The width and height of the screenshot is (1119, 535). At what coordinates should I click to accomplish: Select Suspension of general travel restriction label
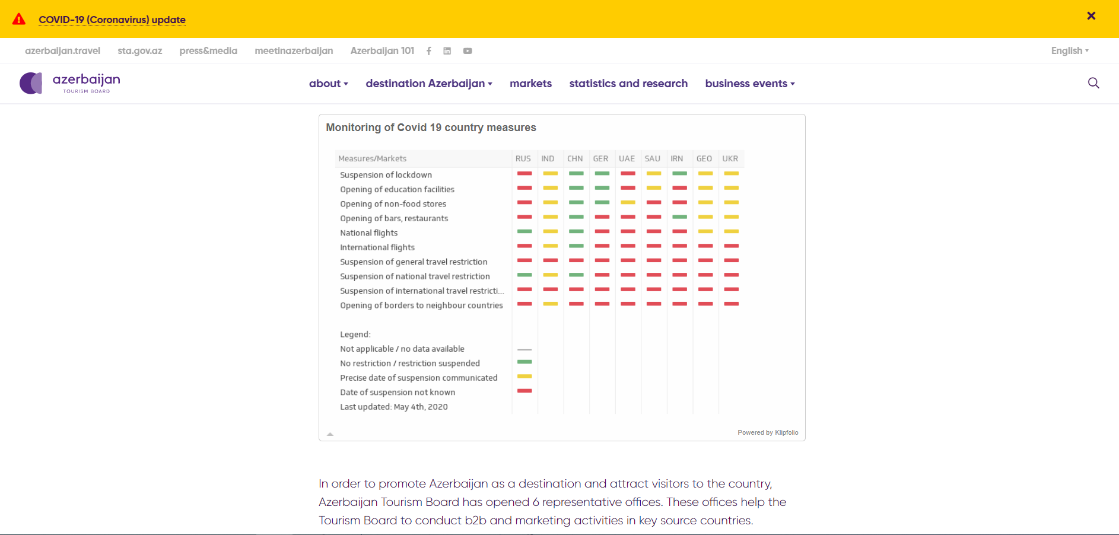point(414,262)
